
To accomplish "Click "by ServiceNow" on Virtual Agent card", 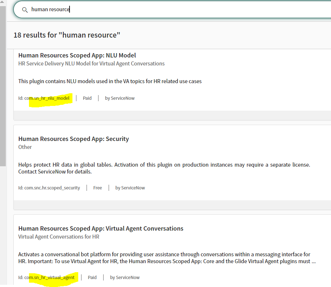I will (x=125, y=278).
